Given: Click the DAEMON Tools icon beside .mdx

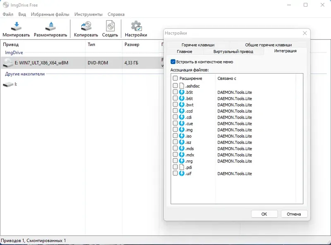Looking at the screenshot, I should pos(182,155).
